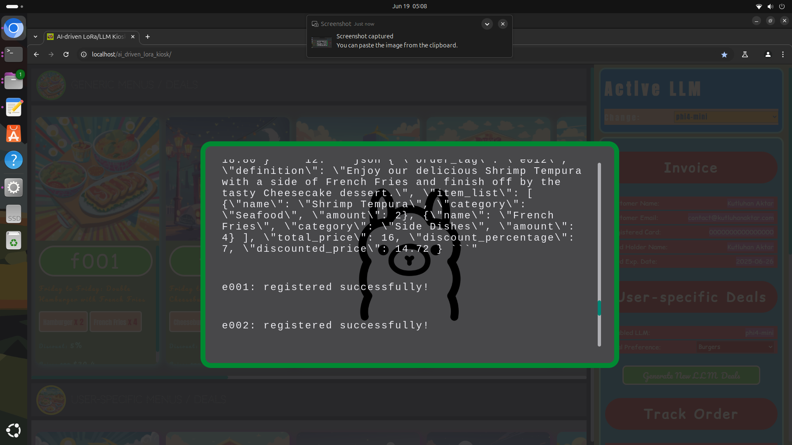Open Ubuntu App Center from dock
The image size is (792, 445).
pos(14,134)
